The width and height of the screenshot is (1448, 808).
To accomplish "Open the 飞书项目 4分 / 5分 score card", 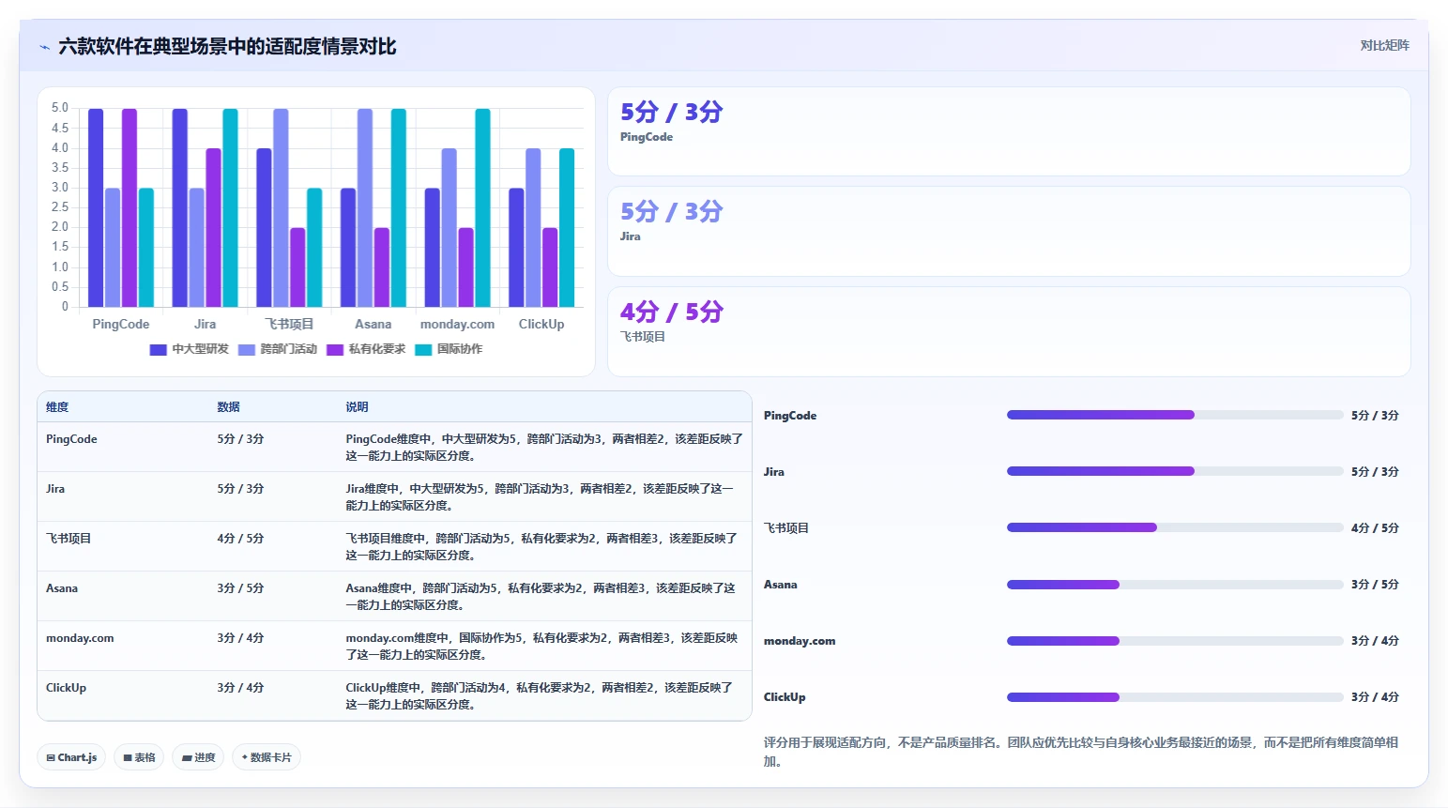I will pyautogui.click(x=1009, y=331).
